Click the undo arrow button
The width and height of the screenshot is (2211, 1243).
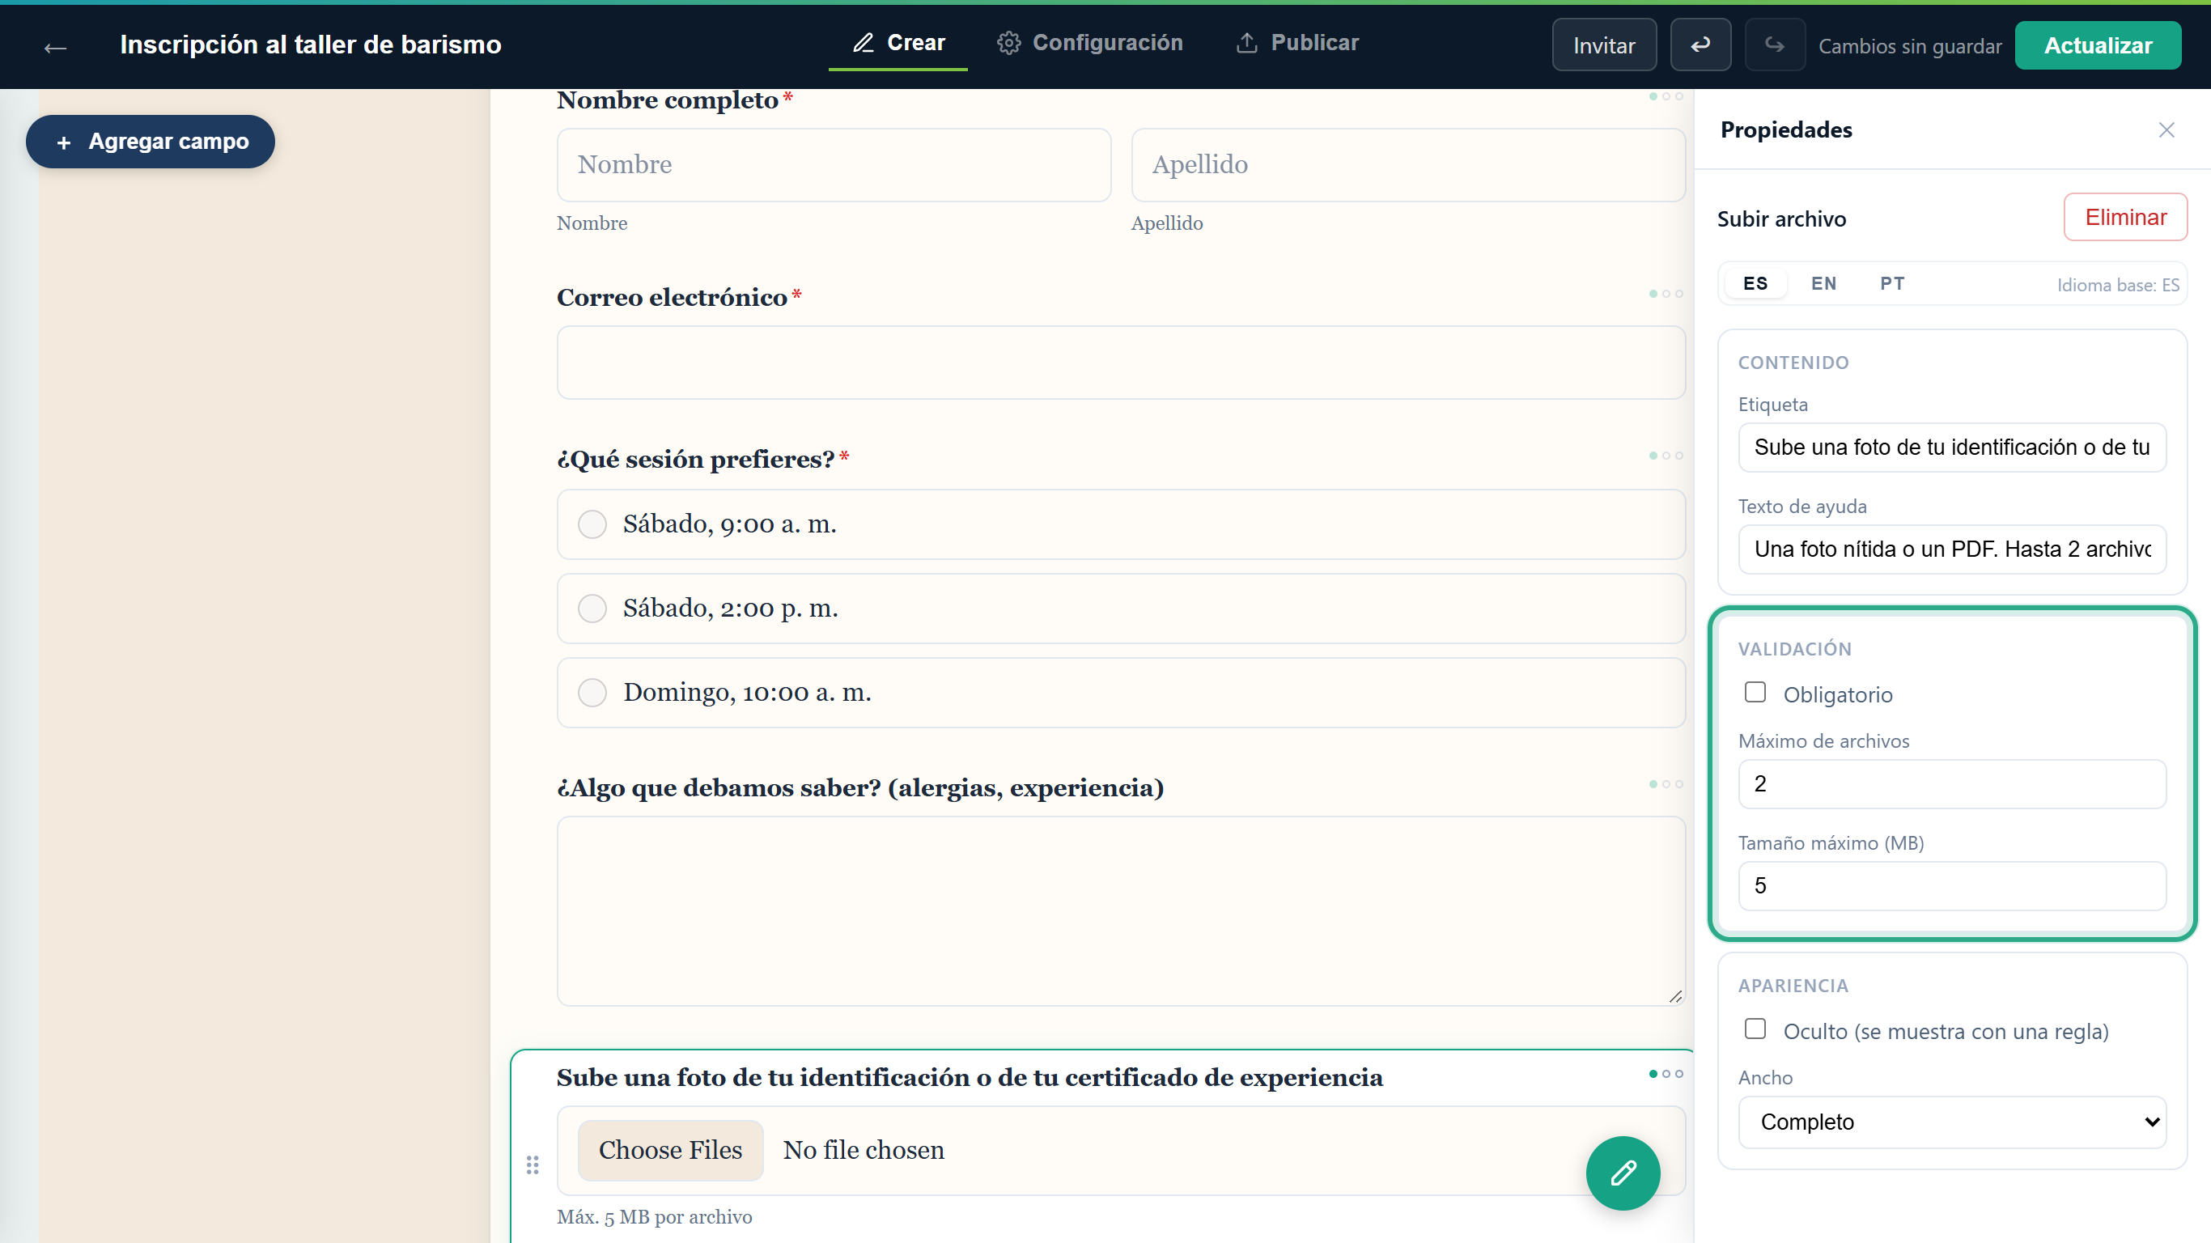pyautogui.click(x=1700, y=45)
